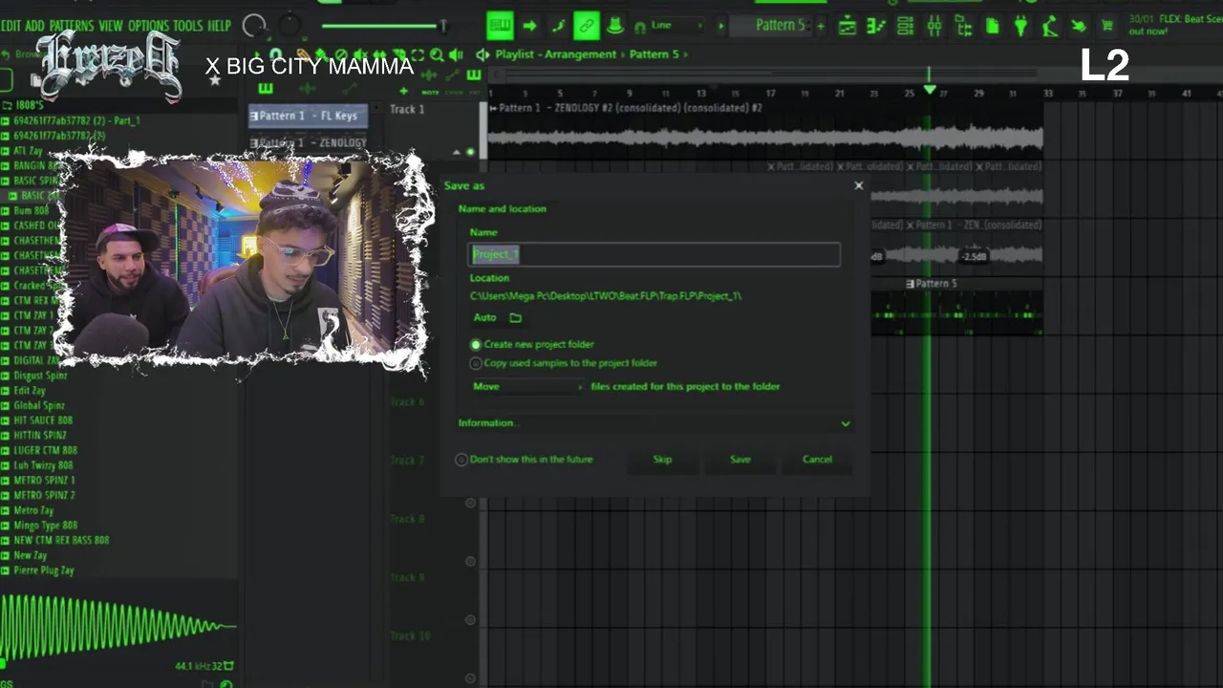The width and height of the screenshot is (1223, 688).
Task: Click the Skip button
Action: point(662,460)
